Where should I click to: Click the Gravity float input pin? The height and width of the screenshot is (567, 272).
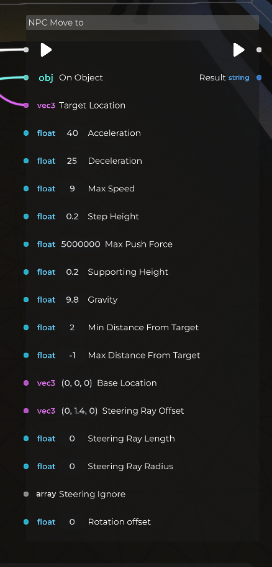click(26, 300)
